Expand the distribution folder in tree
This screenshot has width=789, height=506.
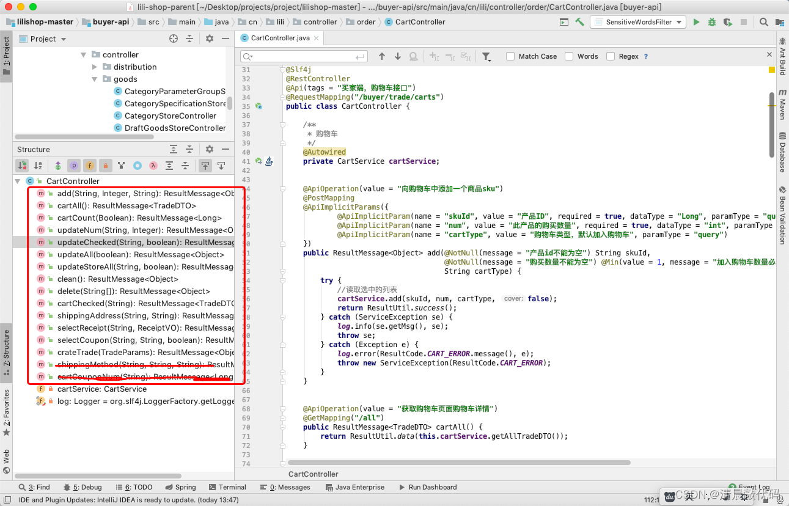(95, 67)
